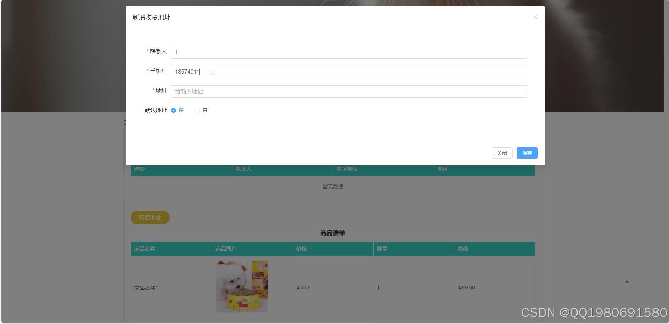Click the 商品名称1 product name cell

(146, 288)
